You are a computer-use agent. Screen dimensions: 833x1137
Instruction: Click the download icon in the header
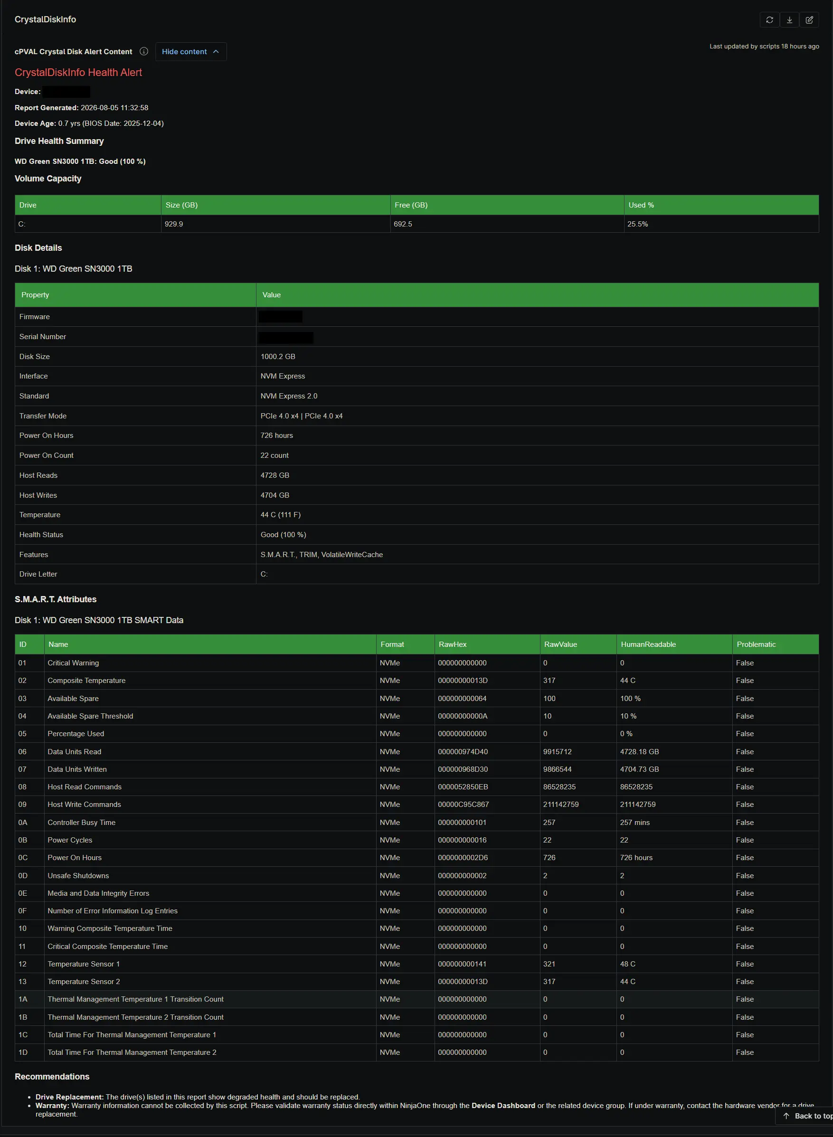790,19
